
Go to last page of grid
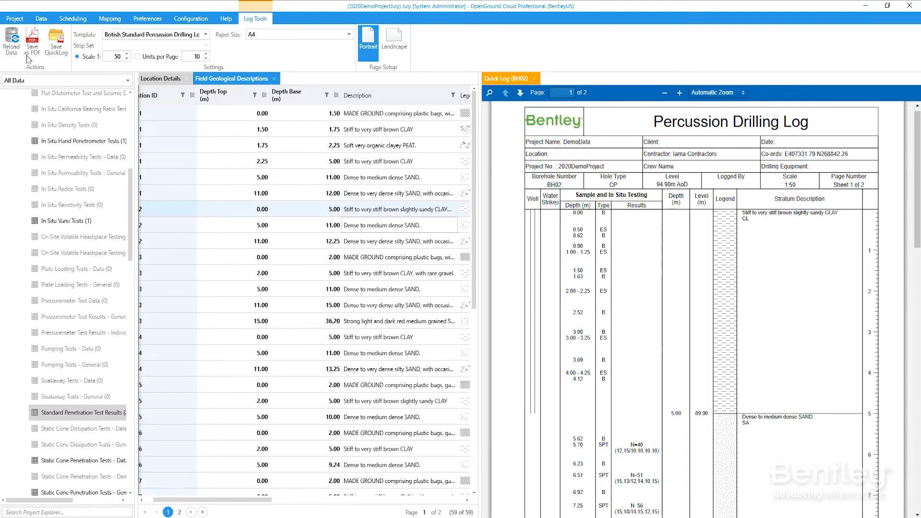(203, 512)
